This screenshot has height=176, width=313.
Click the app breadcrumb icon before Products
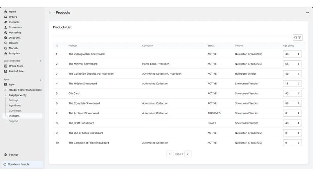pos(50,13)
